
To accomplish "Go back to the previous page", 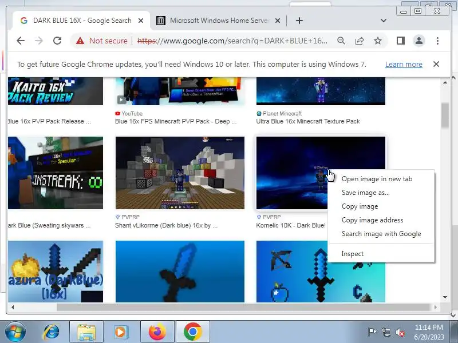I will pos(21,41).
